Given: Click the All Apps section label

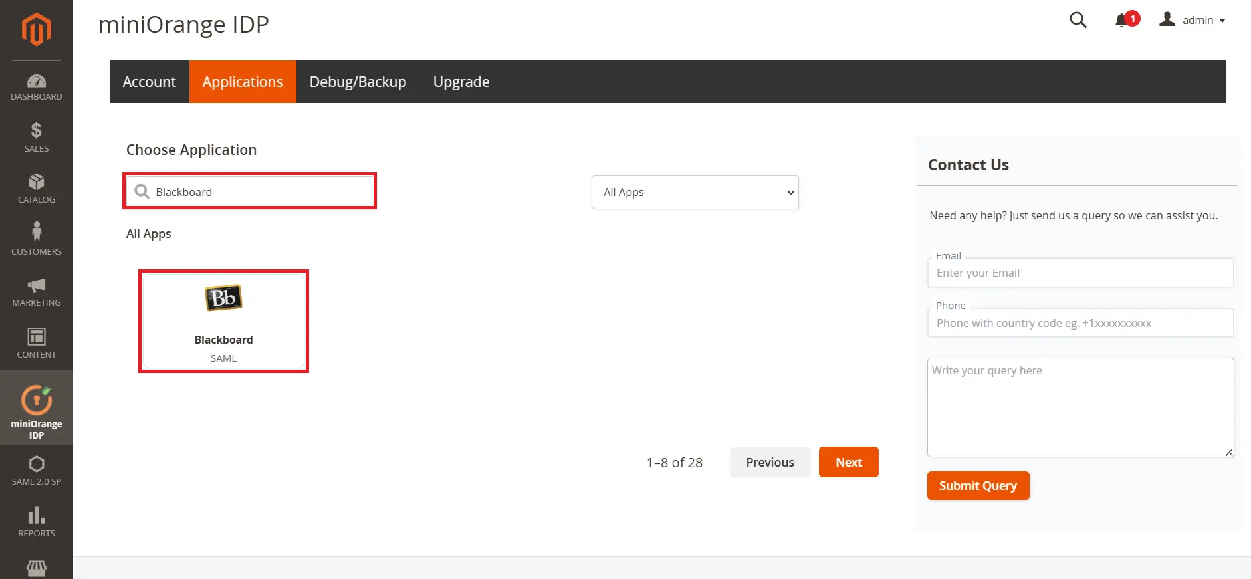Looking at the screenshot, I should (x=149, y=234).
